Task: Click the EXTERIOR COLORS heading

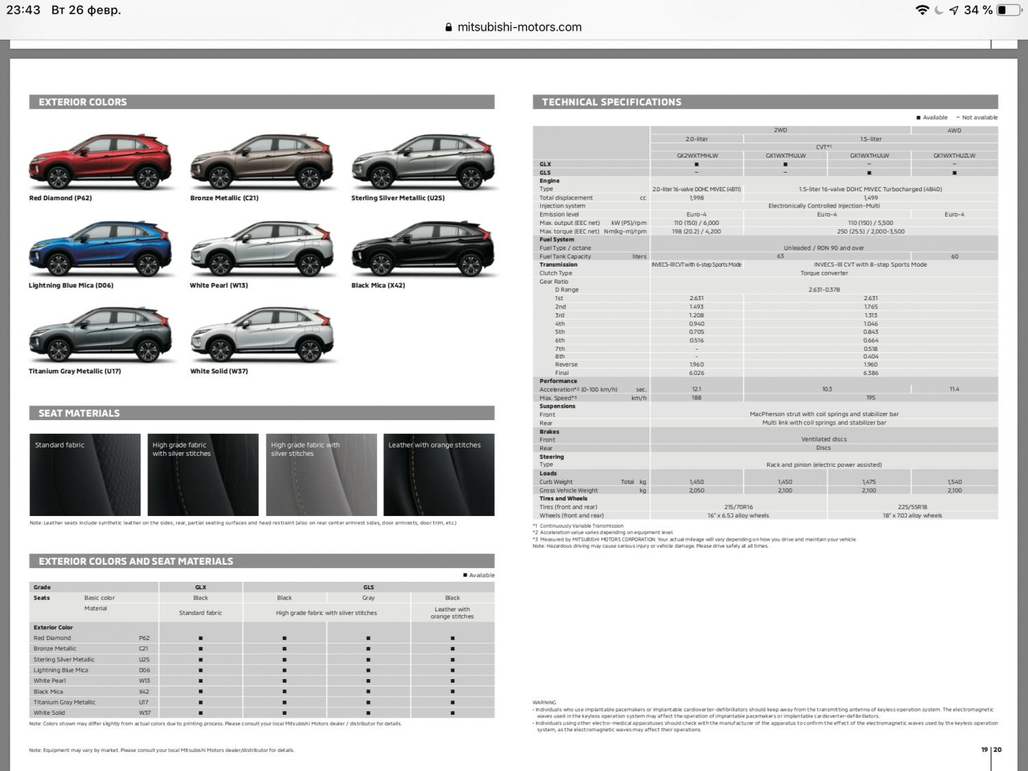Action: [83, 102]
